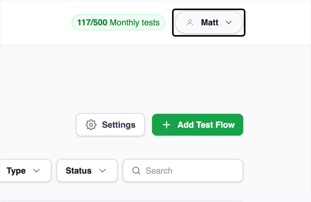The width and height of the screenshot is (311, 202).
Task: Open the Settings button
Action: (110, 125)
